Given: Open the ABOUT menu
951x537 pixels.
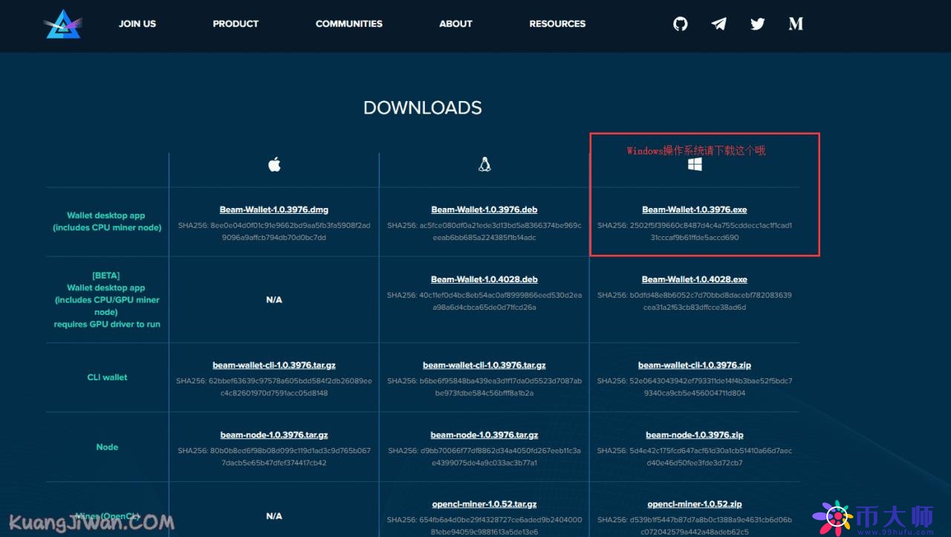Looking at the screenshot, I should point(455,24).
